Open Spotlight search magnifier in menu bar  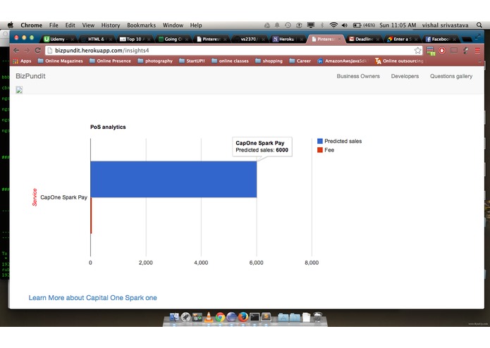tap(479, 25)
